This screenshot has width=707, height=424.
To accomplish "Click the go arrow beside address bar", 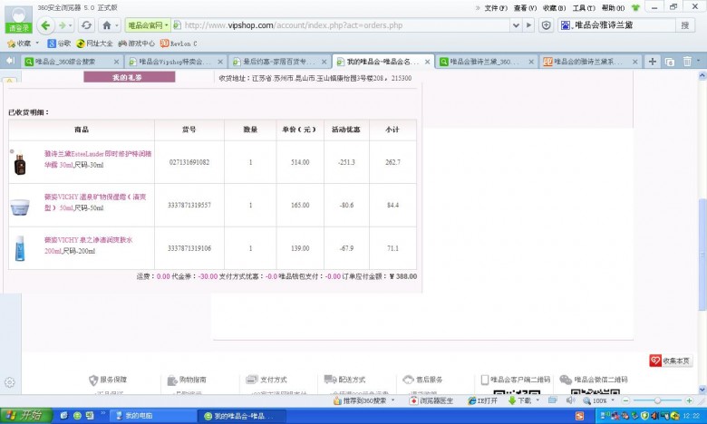I will [528, 25].
